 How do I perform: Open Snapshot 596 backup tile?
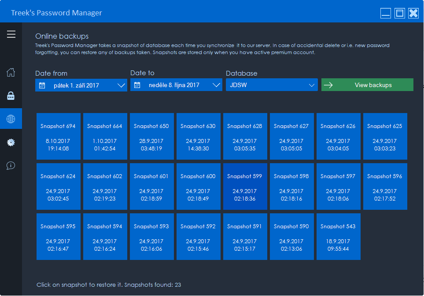tap(385, 186)
